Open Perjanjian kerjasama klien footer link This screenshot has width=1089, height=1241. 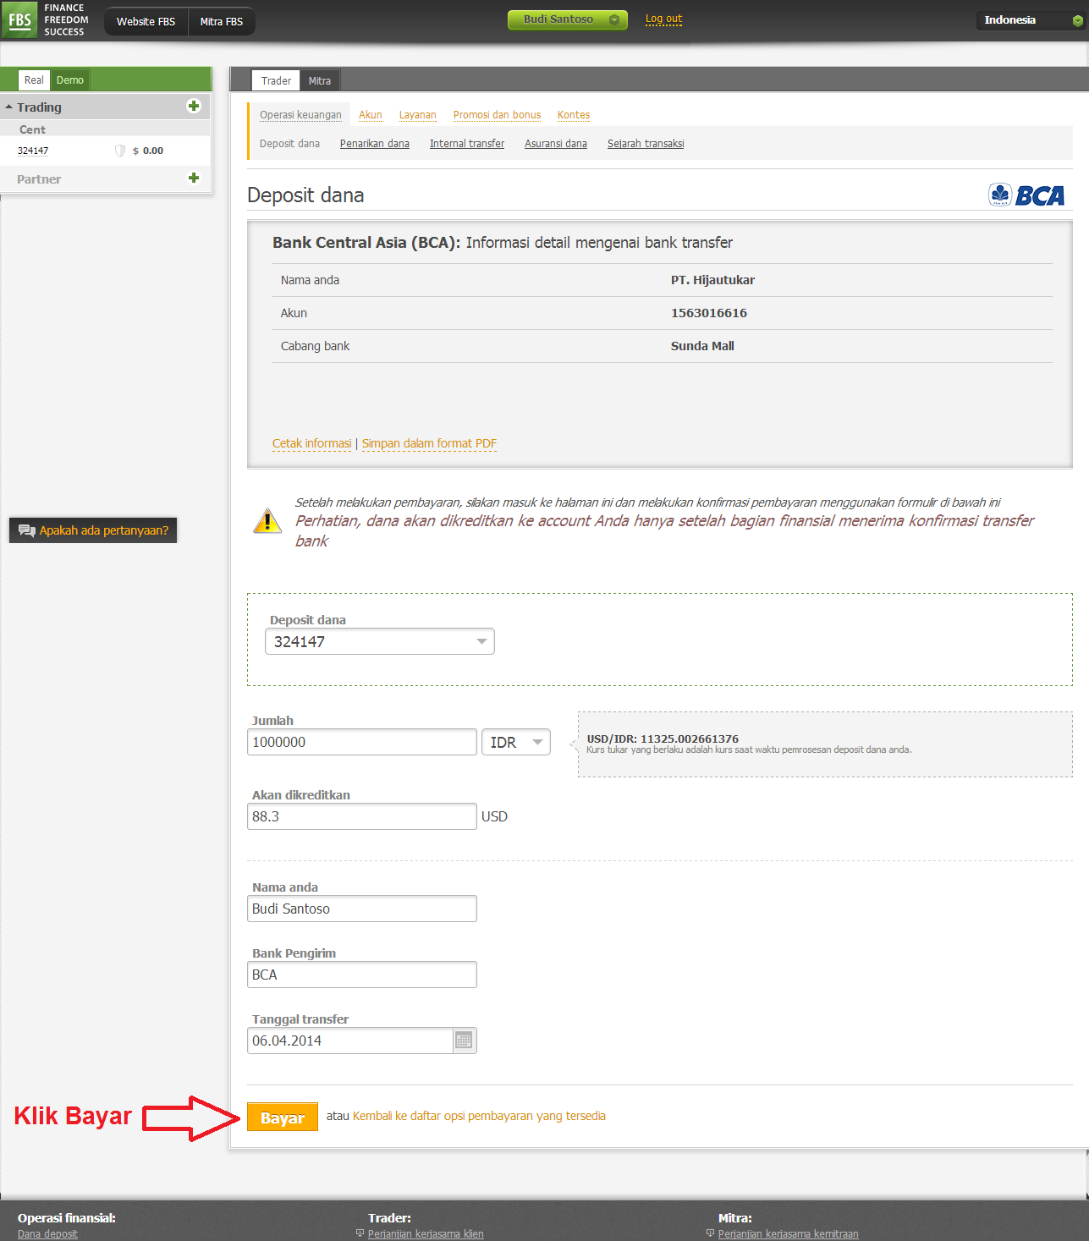tap(426, 1234)
